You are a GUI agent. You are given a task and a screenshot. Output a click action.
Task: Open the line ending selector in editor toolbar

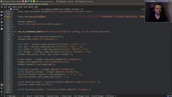point(143,9)
